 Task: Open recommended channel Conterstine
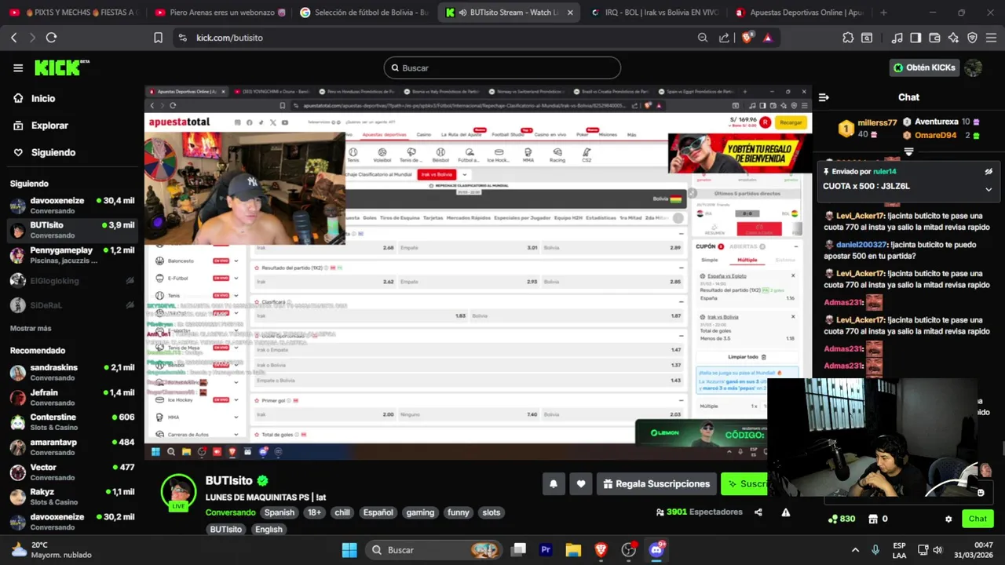click(x=71, y=422)
